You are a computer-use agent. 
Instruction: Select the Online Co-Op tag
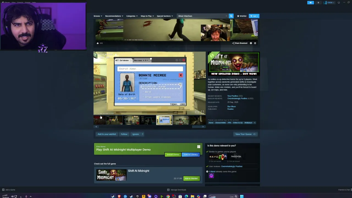238,123
